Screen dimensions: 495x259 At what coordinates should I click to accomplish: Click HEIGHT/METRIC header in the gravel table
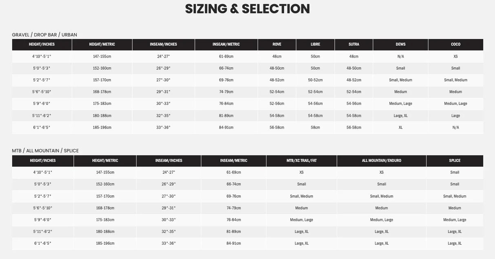(x=102, y=44)
